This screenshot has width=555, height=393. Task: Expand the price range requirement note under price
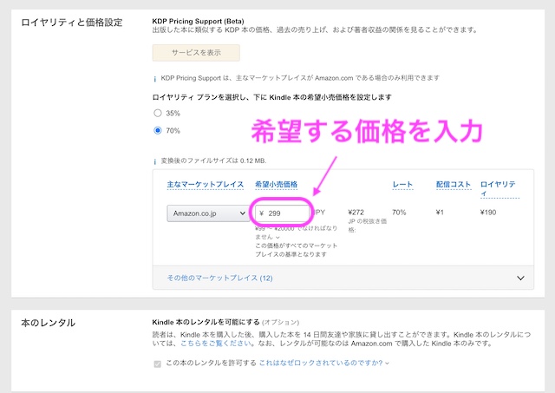277,235
